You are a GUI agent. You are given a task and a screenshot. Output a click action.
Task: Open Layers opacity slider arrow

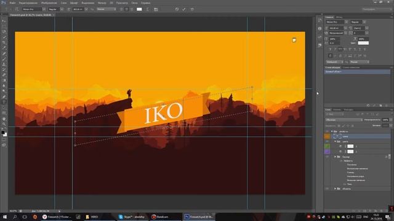[391, 120]
